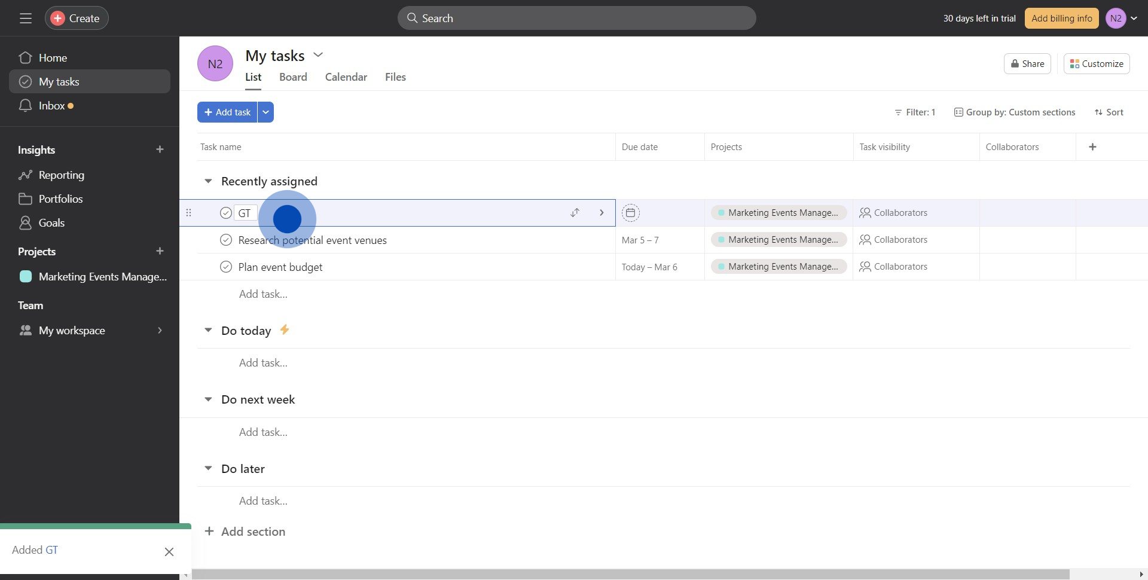This screenshot has height=580, width=1148.
Task: Open the Add task dropdown arrow
Action: tap(265, 112)
